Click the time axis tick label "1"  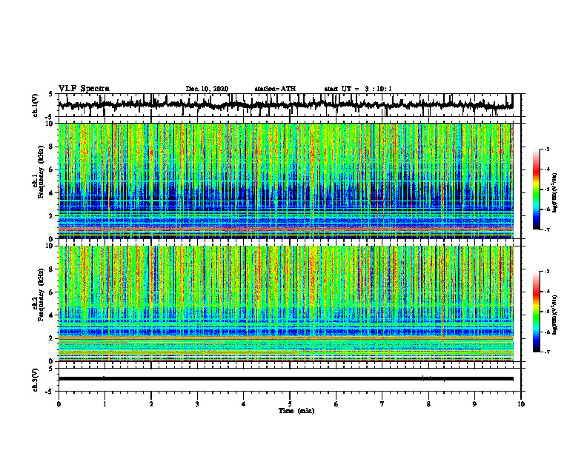[105, 404]
